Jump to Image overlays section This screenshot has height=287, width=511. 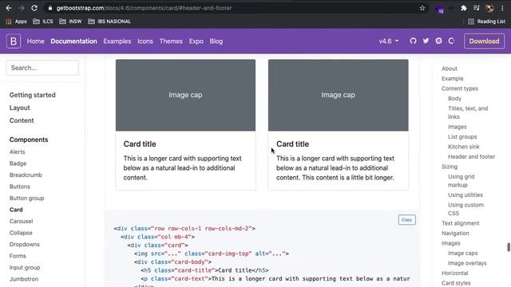(467, 263)
